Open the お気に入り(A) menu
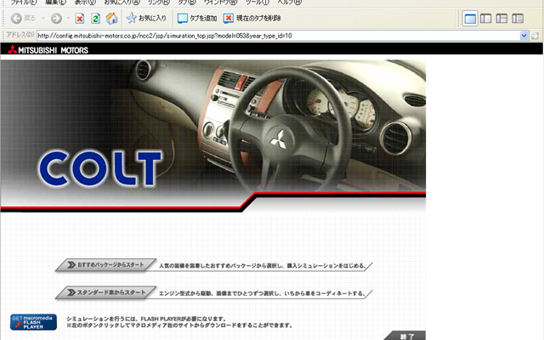The image size is (544, 340). (x=122, y=2)
